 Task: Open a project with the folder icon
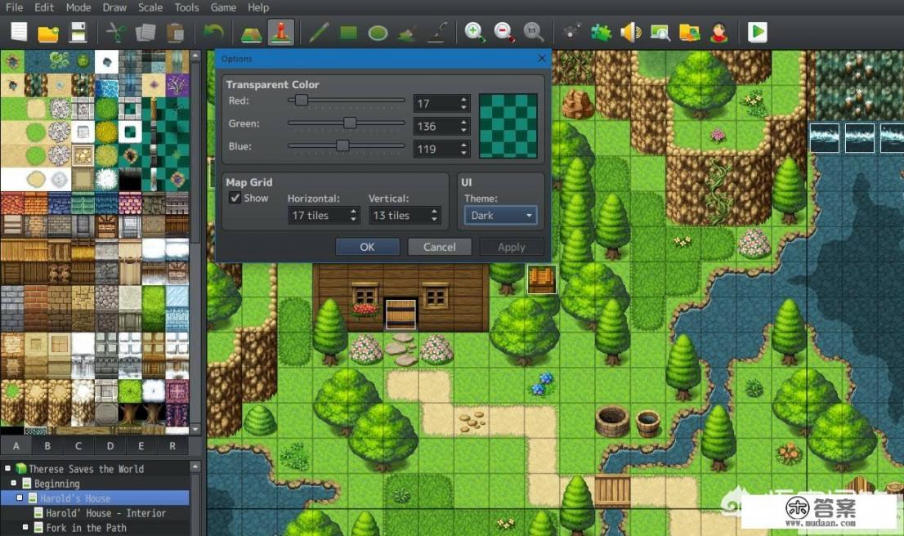[x=48, y=33]
